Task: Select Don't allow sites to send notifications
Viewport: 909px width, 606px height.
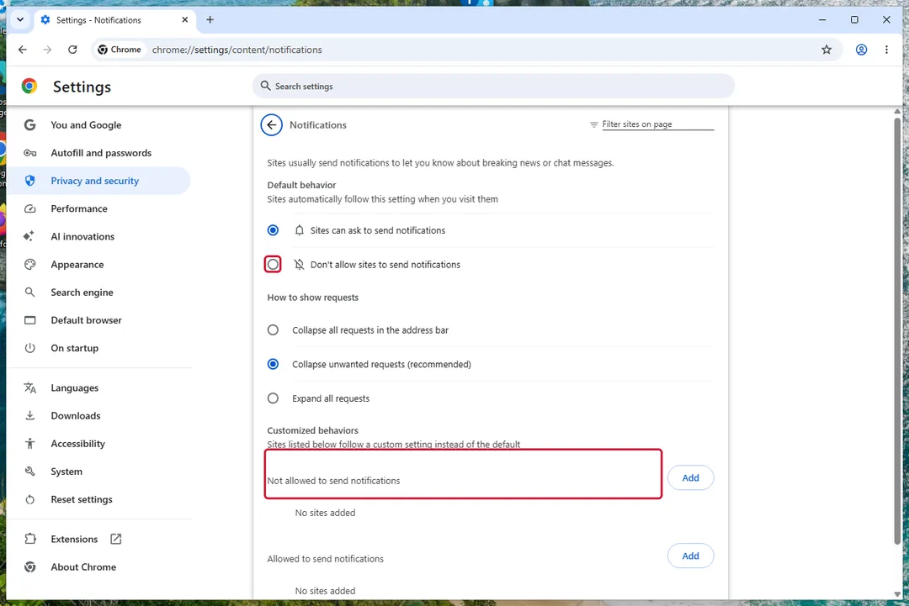Action: [273, 265]
